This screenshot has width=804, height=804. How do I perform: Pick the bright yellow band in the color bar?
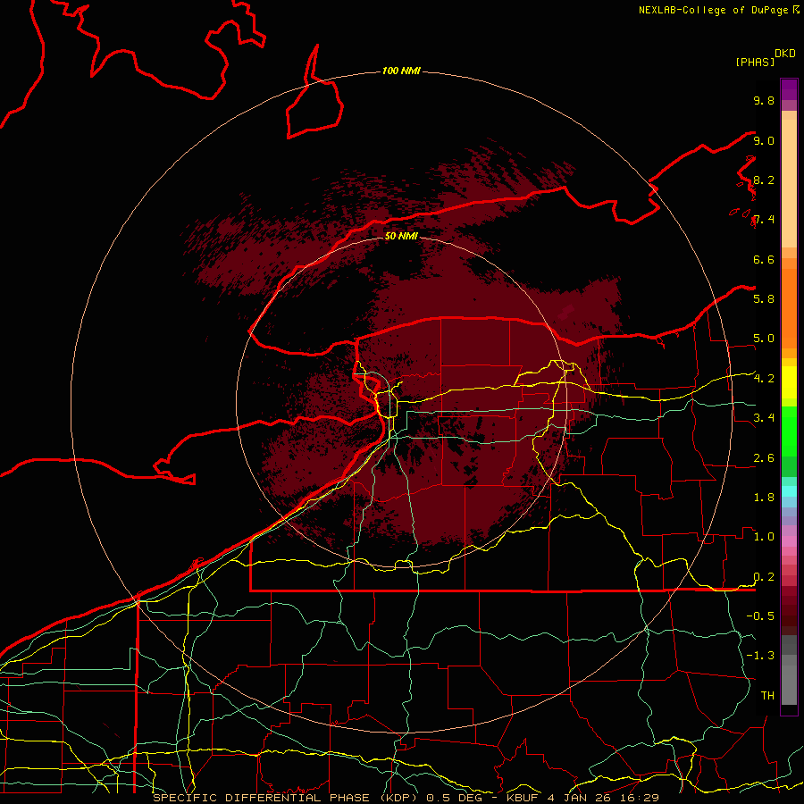click(x=789, y=382)
